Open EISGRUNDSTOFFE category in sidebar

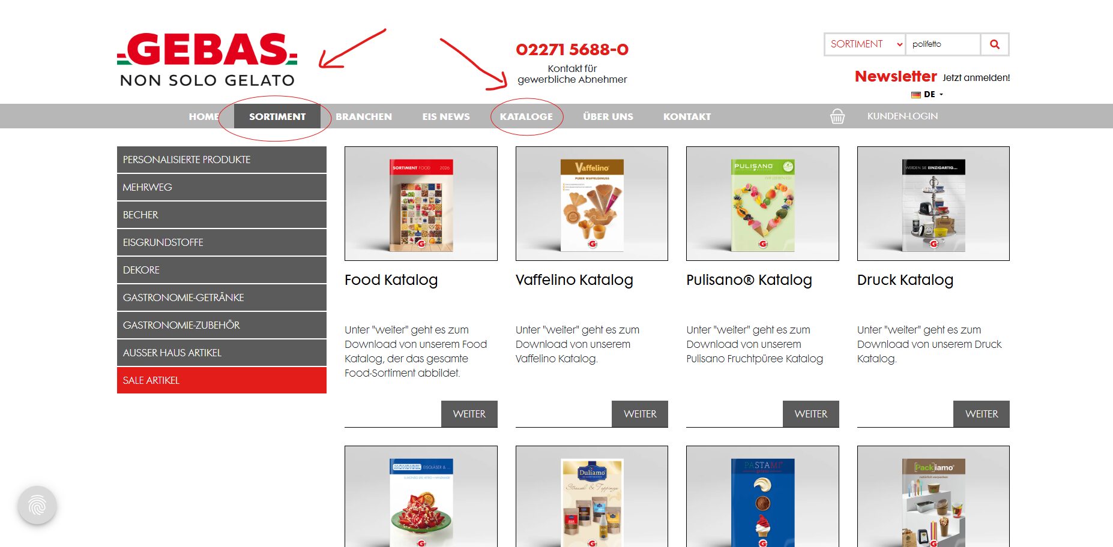[x=222, y=242]
